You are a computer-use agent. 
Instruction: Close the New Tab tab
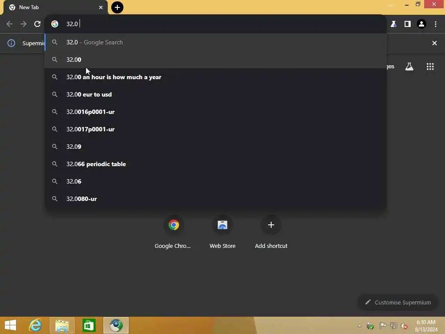pos(101,7)
